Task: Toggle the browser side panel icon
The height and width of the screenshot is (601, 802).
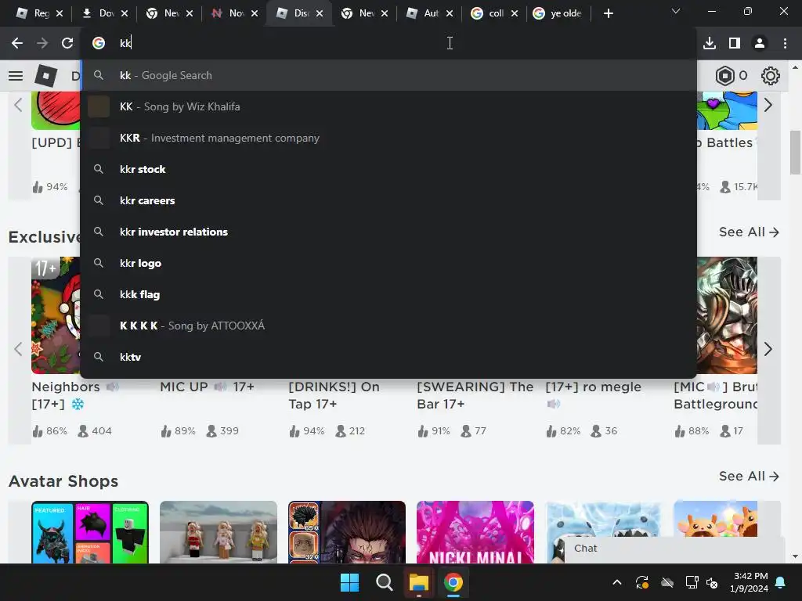Action: pos(735,44)
